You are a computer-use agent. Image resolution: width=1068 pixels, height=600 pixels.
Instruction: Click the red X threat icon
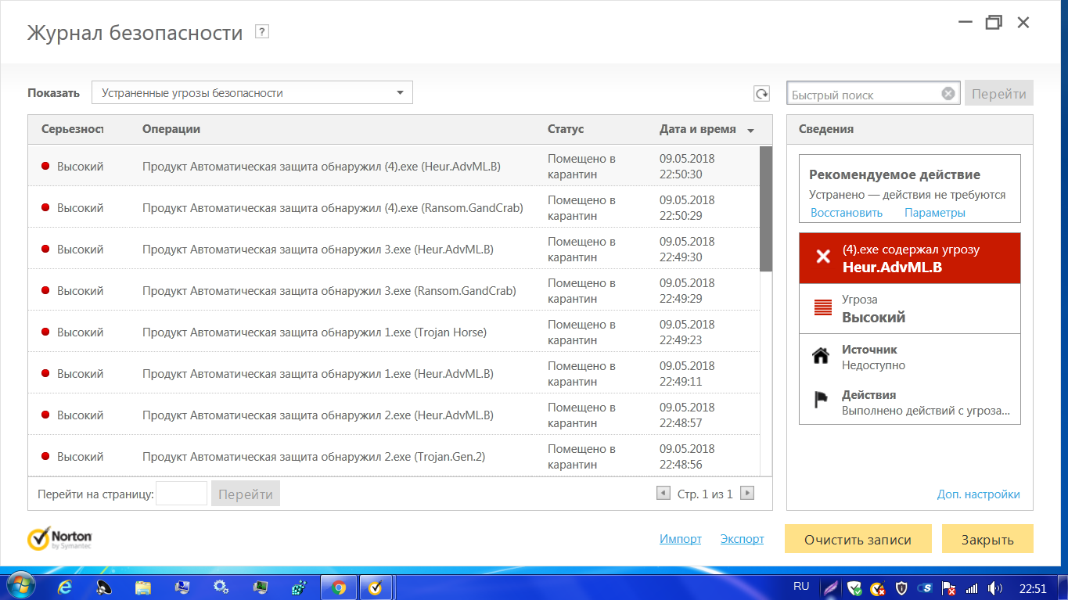pos(822,257)
